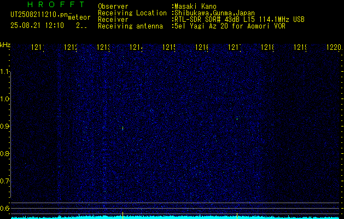Screen dimensions: 344x219
Task: Select the RTL-SDR SDR# 43dB receiver description
Action: tap(240, 20)
